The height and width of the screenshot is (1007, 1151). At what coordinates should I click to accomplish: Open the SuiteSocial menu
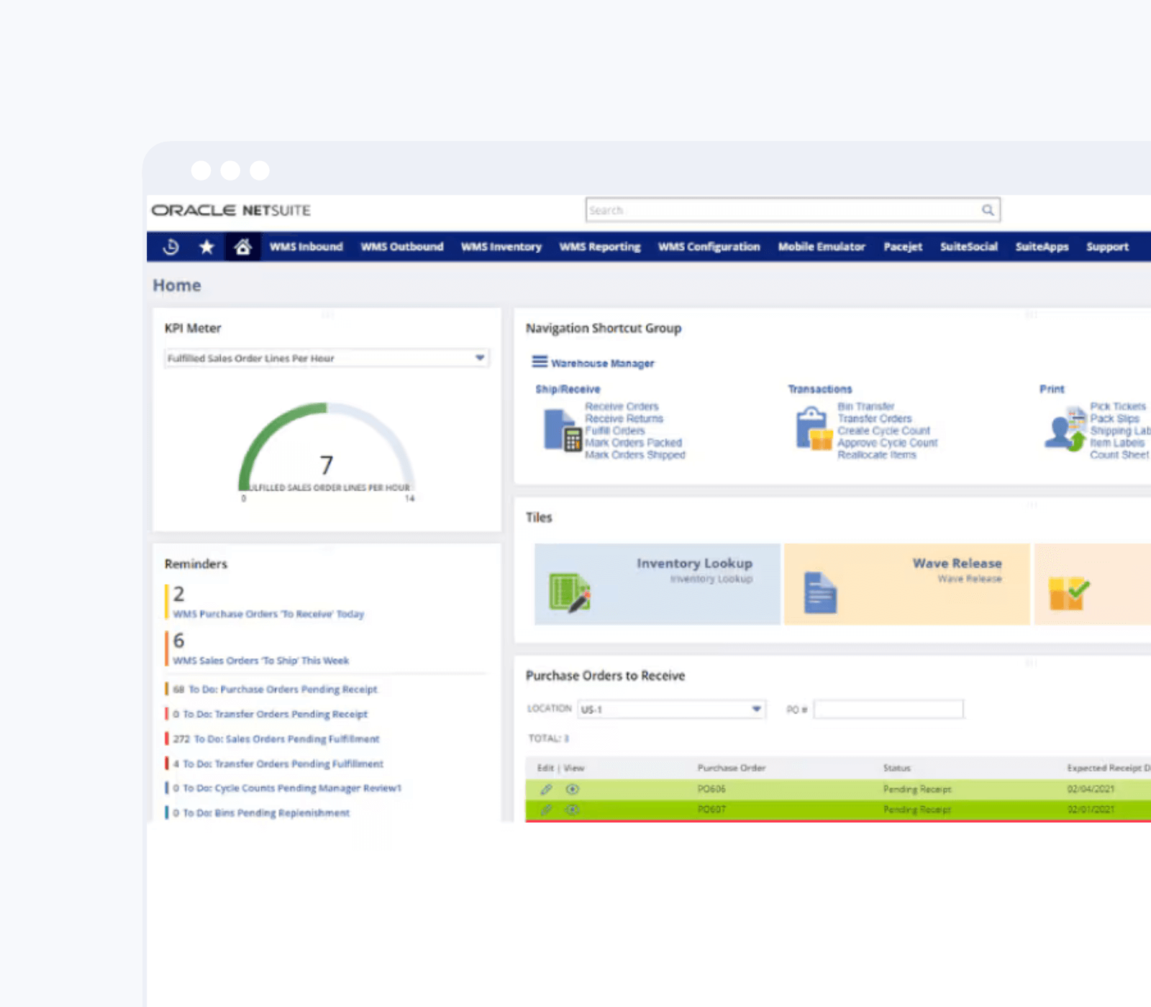(x=969, y=247)
